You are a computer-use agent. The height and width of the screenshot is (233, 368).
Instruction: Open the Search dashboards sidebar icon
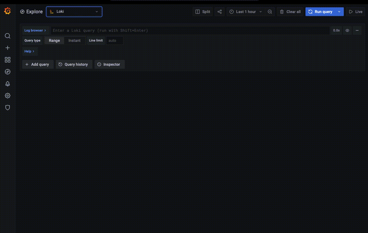[x=7, y=36]
